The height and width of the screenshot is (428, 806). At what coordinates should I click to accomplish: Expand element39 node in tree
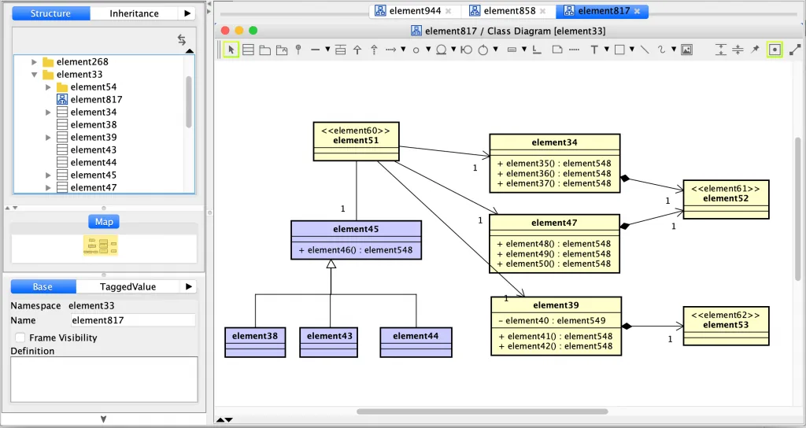[x=48, y=137]
